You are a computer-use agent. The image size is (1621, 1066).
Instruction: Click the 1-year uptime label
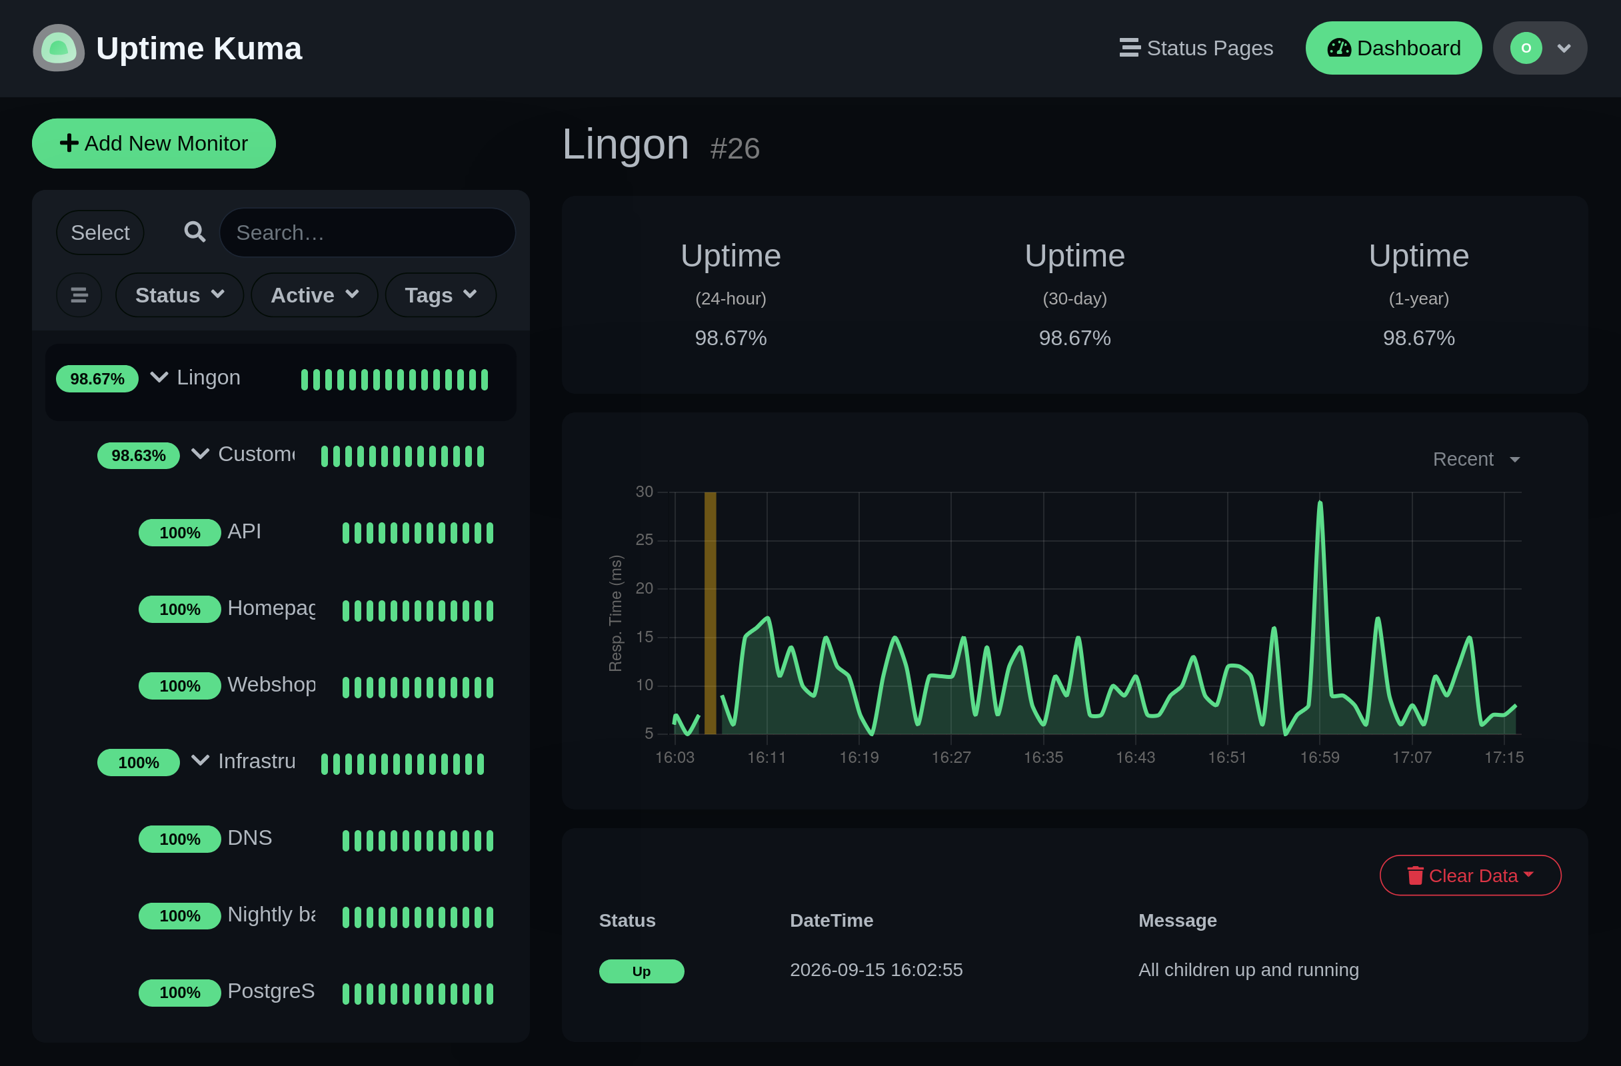1418,298
